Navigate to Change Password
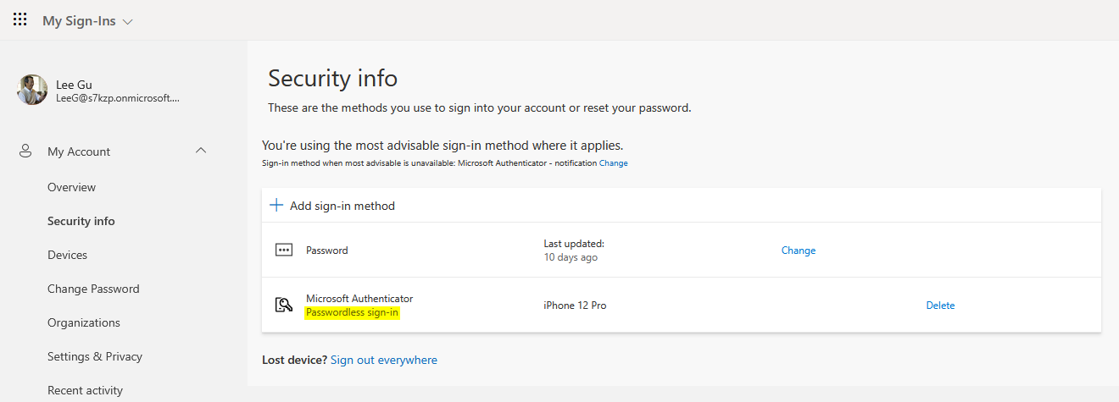Image resolution: width=1119 pixels, height=402 pixels. point(93,289)
